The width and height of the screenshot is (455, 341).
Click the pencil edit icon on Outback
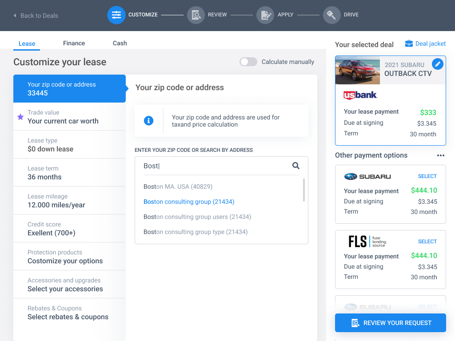pos(438,64)
